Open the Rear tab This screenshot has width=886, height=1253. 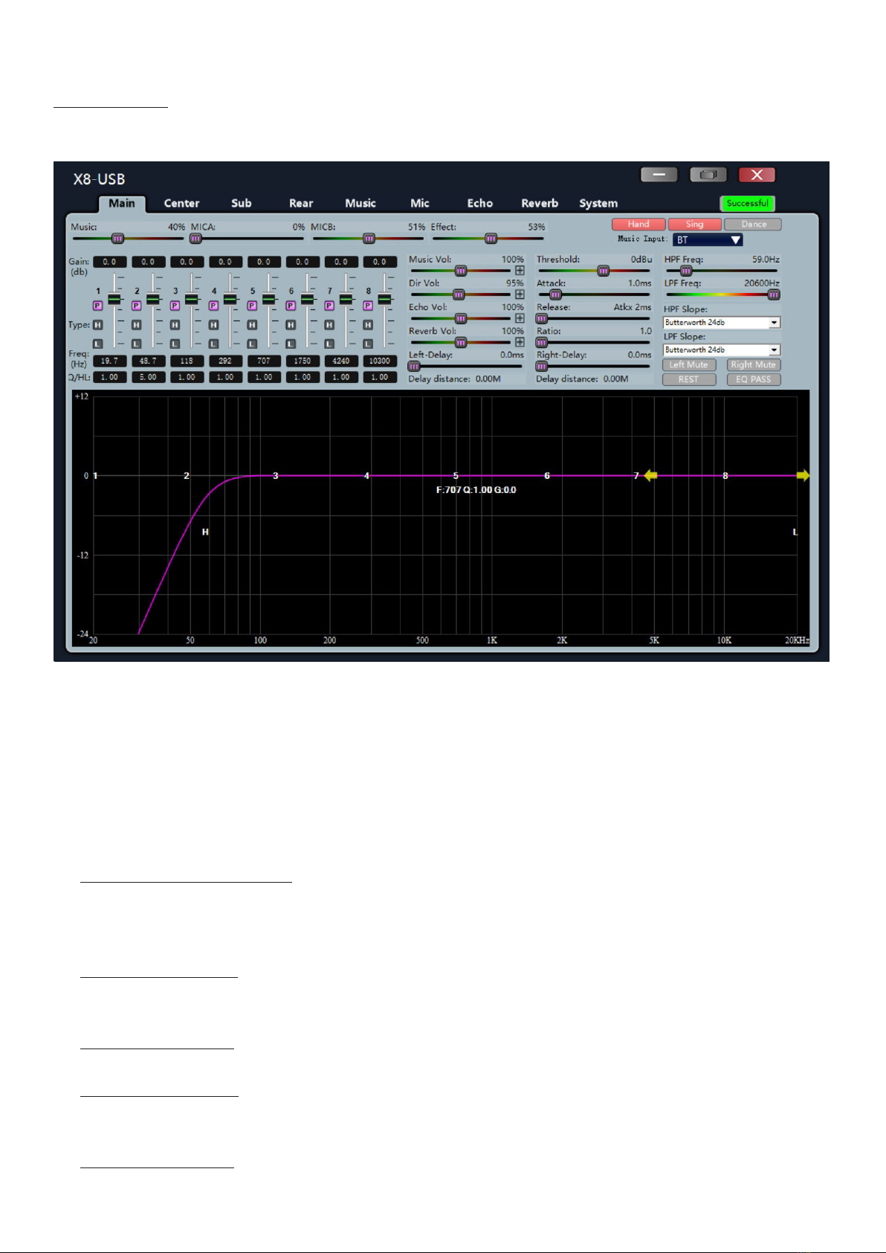click(301, 203)
